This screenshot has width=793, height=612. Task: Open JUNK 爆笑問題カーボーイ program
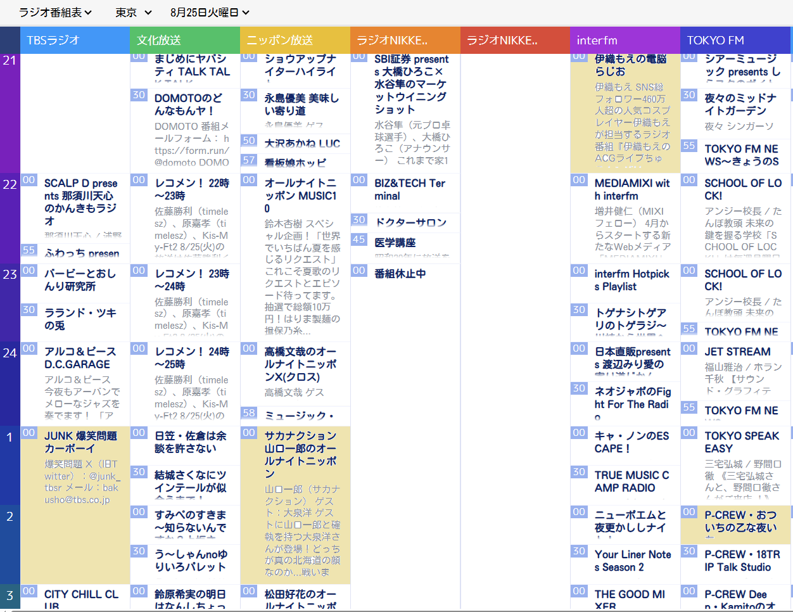[75, 505]
